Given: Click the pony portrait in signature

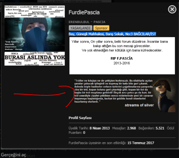Looking at the screenshot, I should click(165, 95).
